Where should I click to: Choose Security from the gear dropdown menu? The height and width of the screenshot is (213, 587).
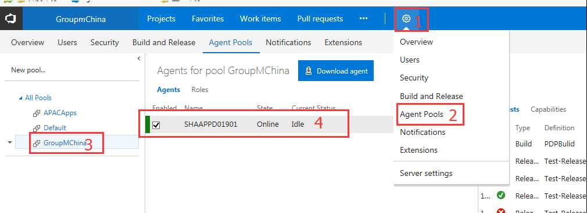pos(414,78)
